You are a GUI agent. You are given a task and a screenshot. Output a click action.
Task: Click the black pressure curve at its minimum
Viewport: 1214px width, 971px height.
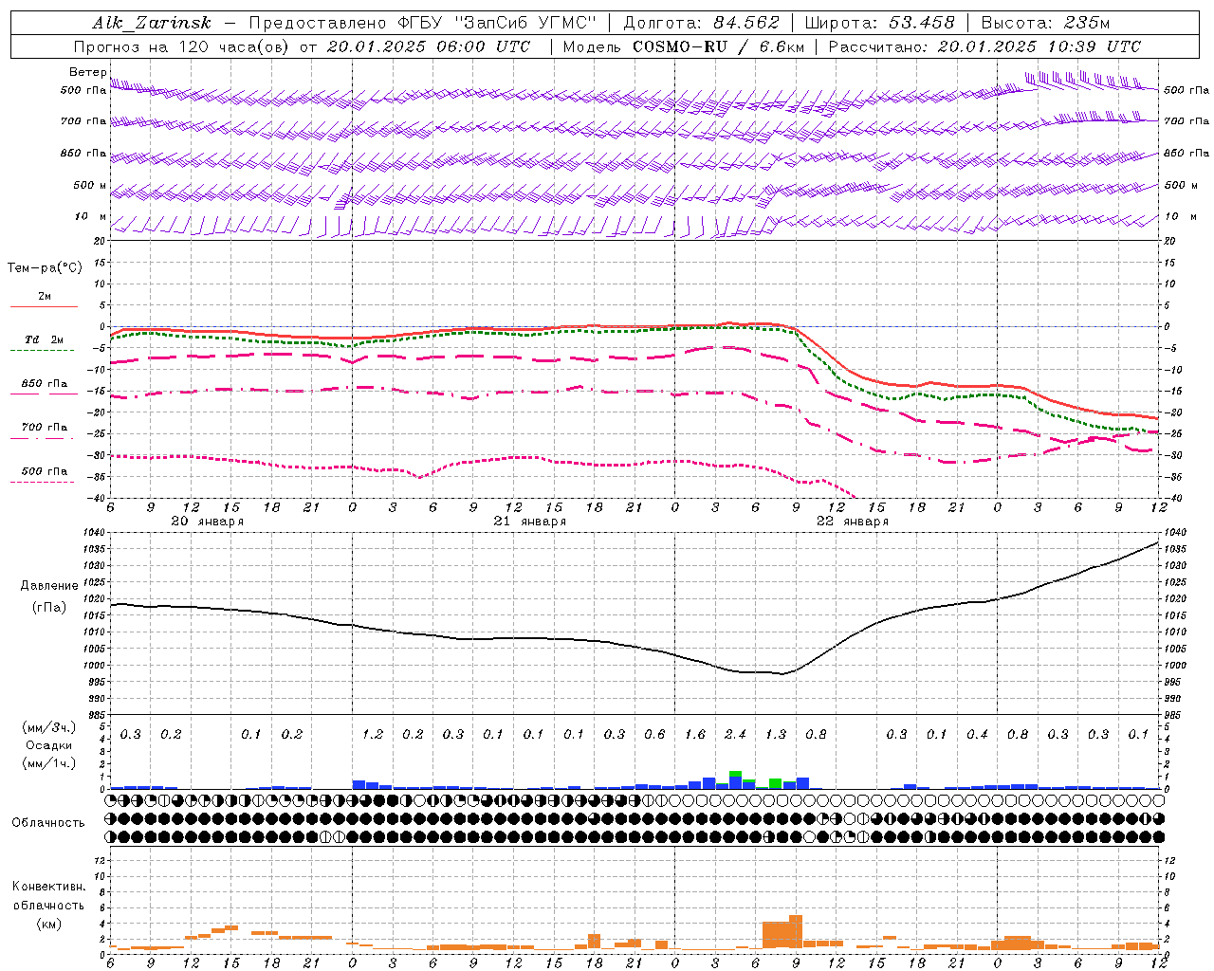coord(782,673)
